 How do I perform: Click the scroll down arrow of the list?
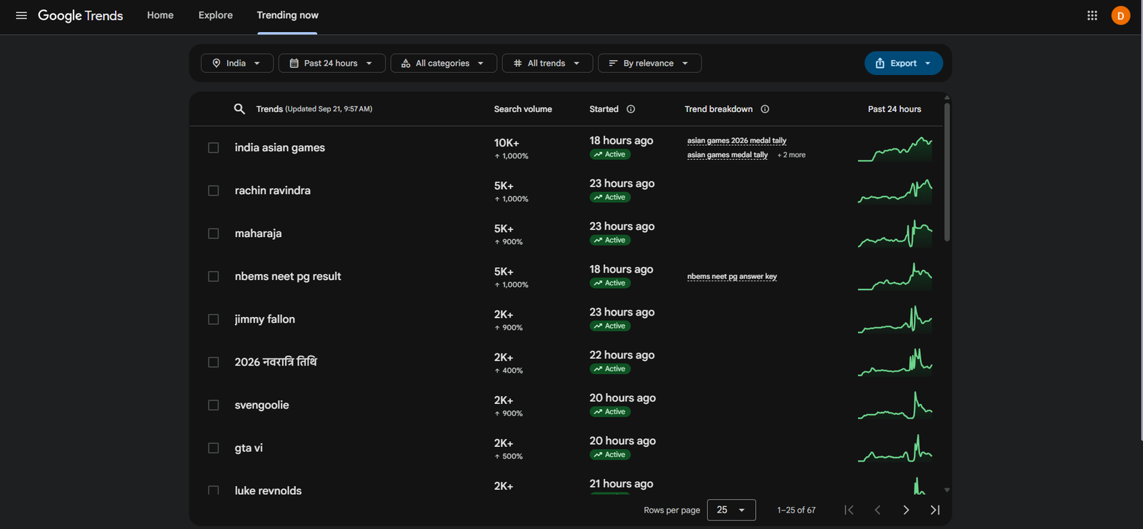pos(947,490)
